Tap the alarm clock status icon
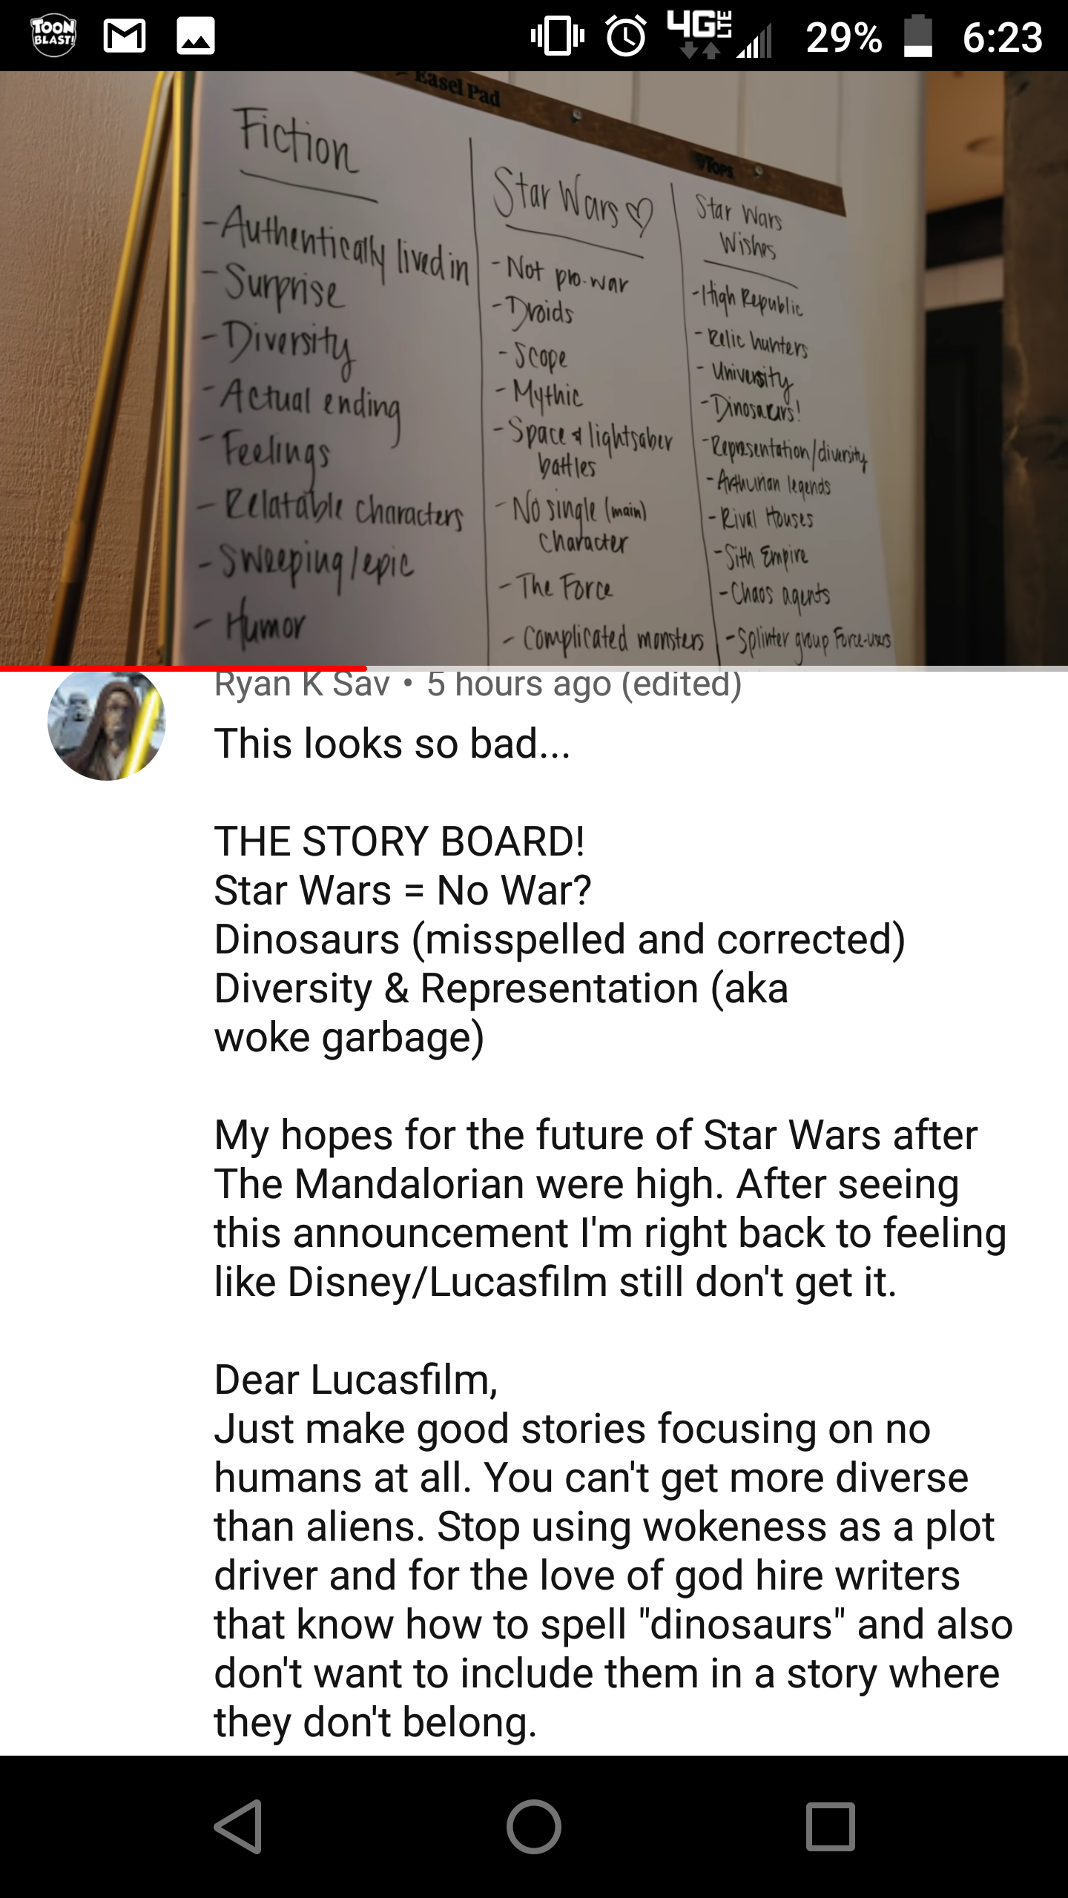Image resolution: width=1068 pixels, height=1898 pixels. pos(627,36)
